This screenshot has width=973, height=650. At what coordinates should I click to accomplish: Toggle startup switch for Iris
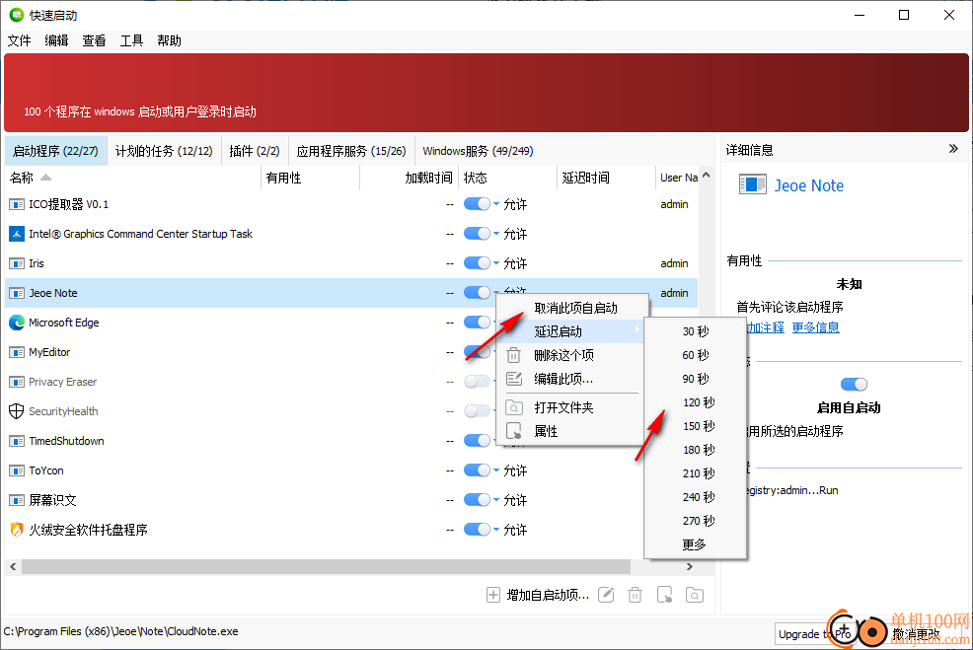pos(477,263)
